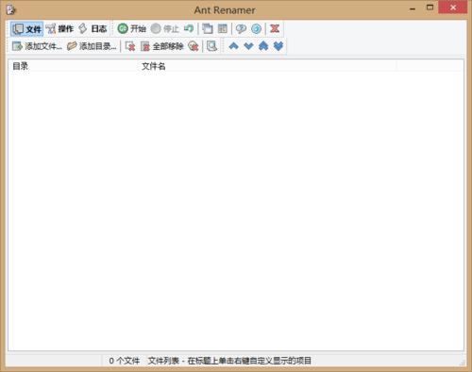Start renaming with the green 开始 button

tap(132, 29)
